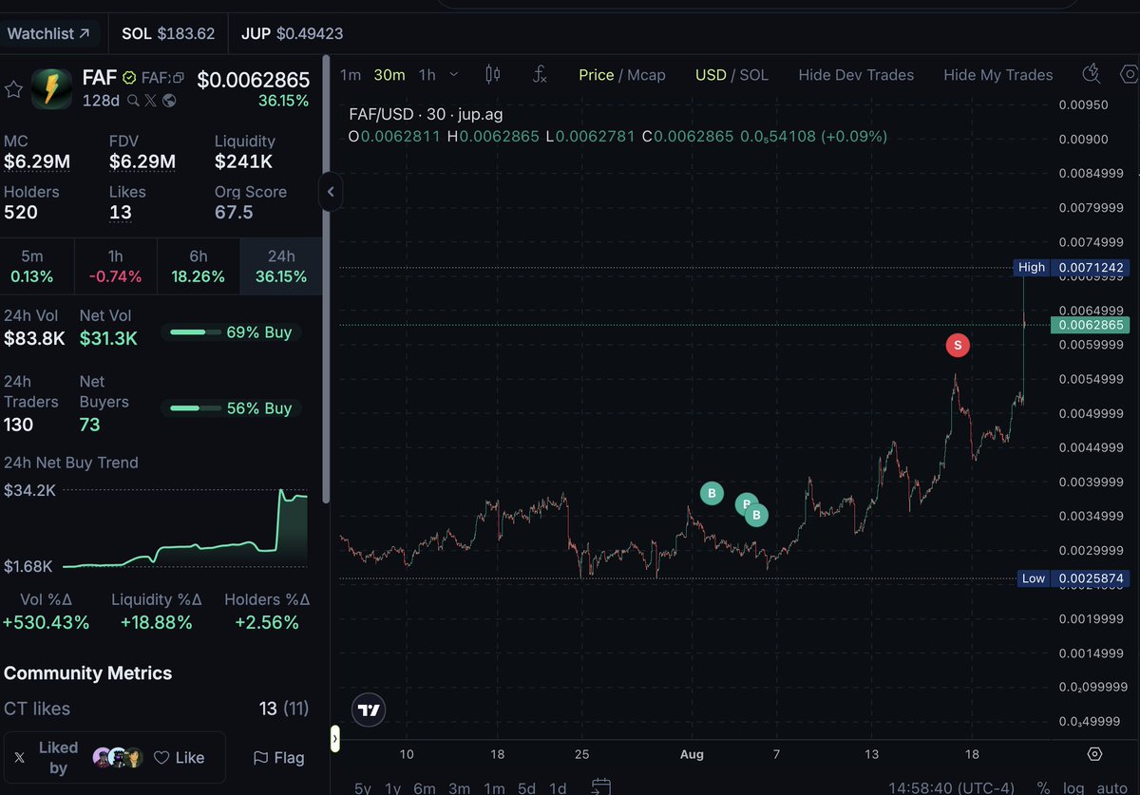Click the lightning alert icon in chart toolbar
Image resolution: width=1140 pixels, height=795 pixels.
coord(1092,74)
